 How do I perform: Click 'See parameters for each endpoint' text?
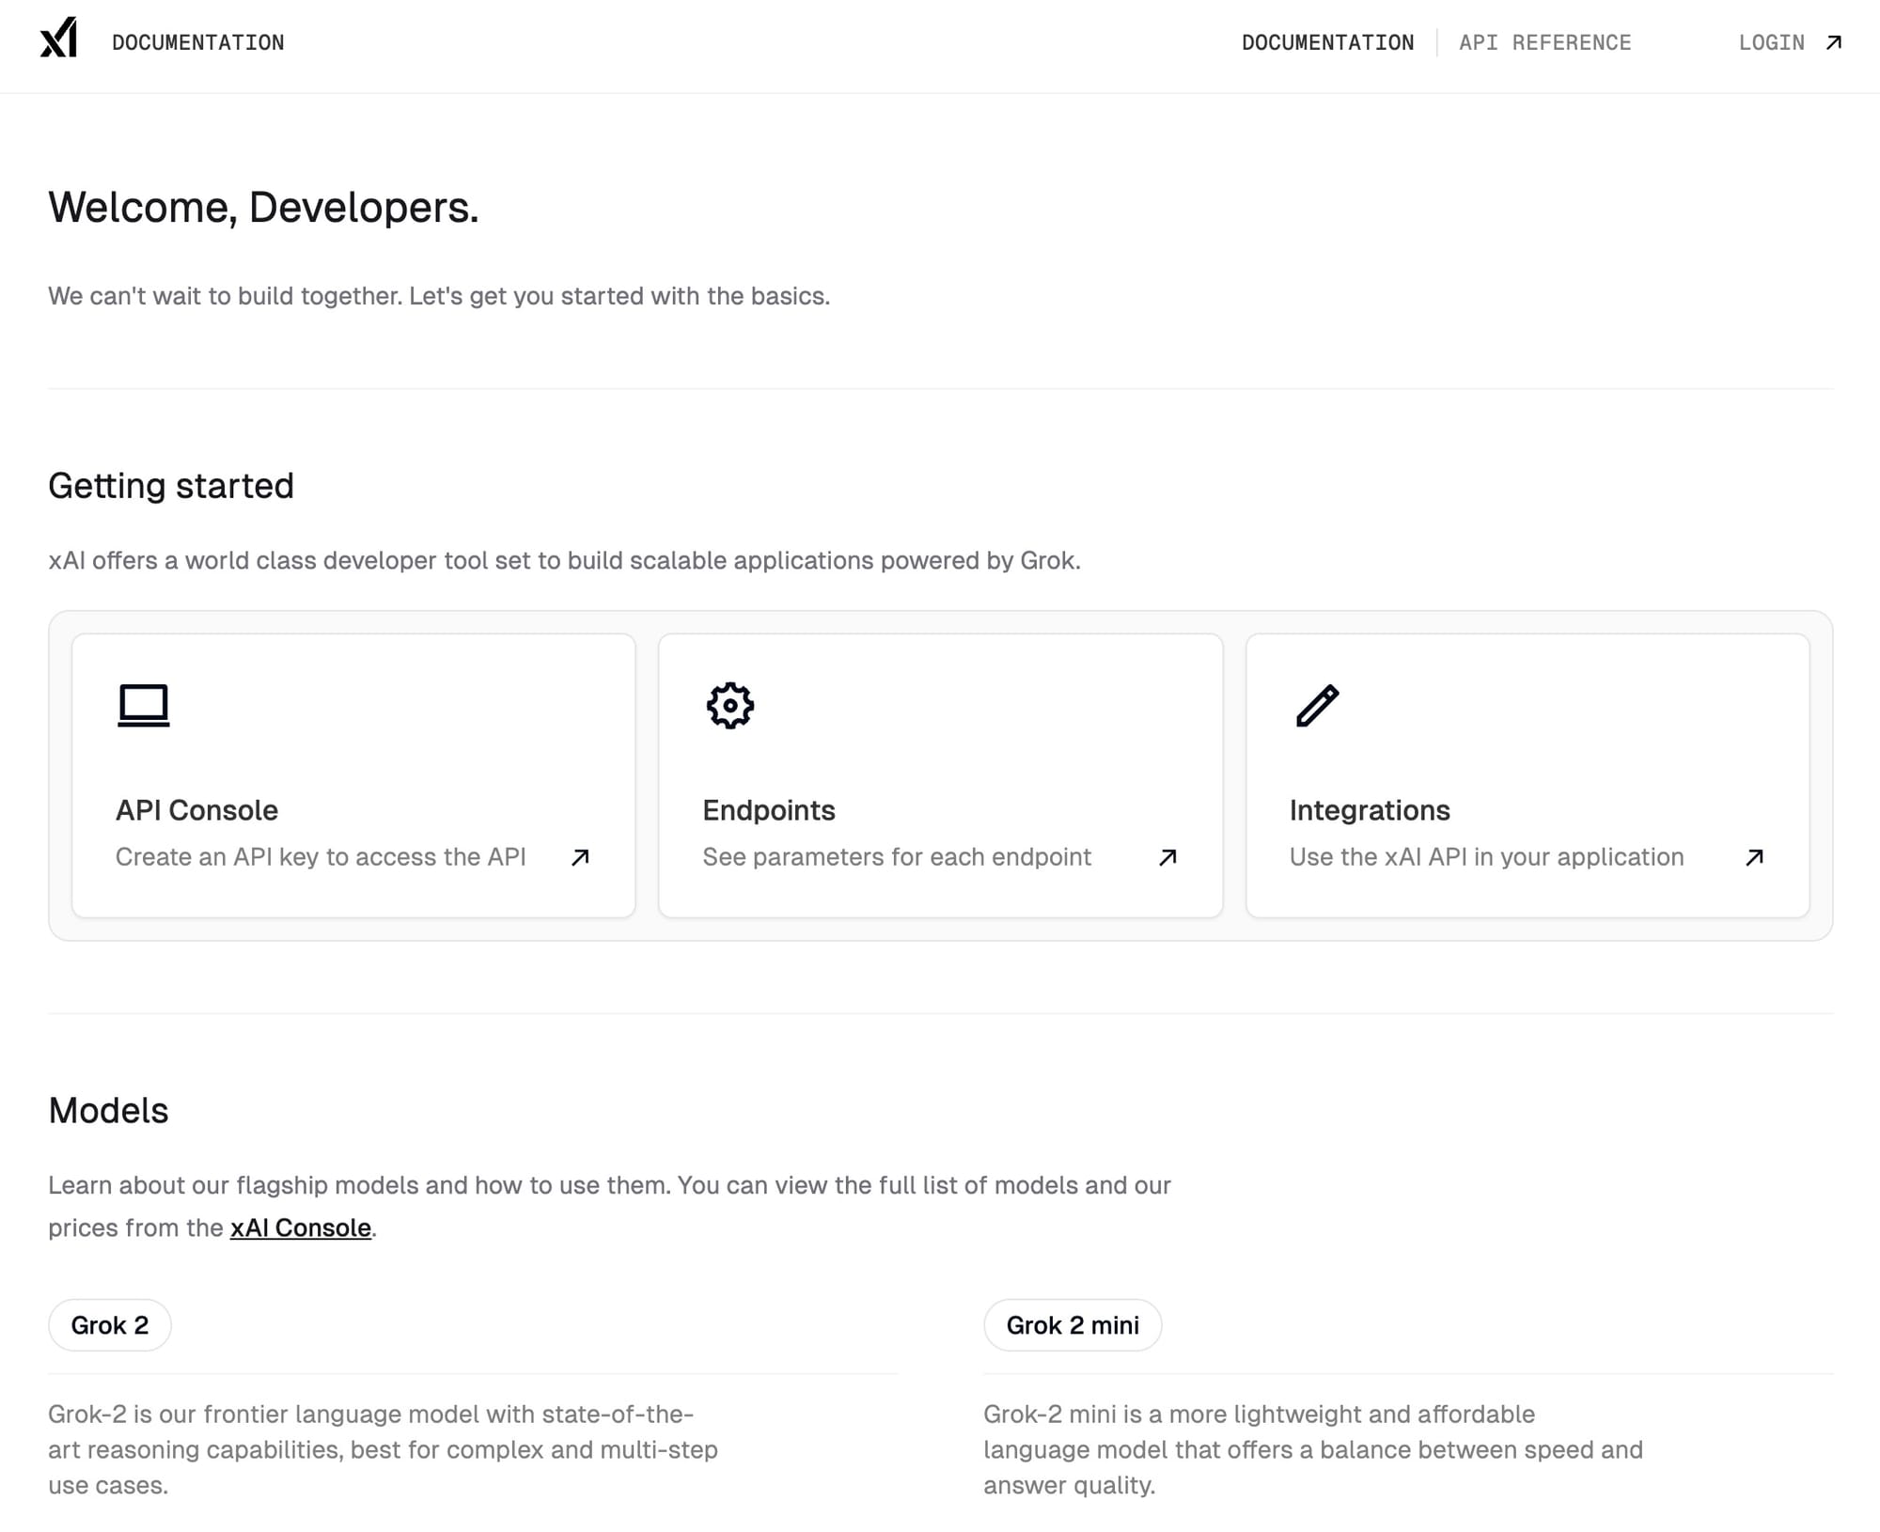pos(897,857)
